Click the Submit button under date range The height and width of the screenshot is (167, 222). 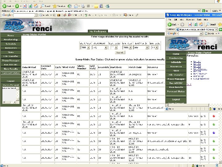pyautogui.click(x=120, y=52)
